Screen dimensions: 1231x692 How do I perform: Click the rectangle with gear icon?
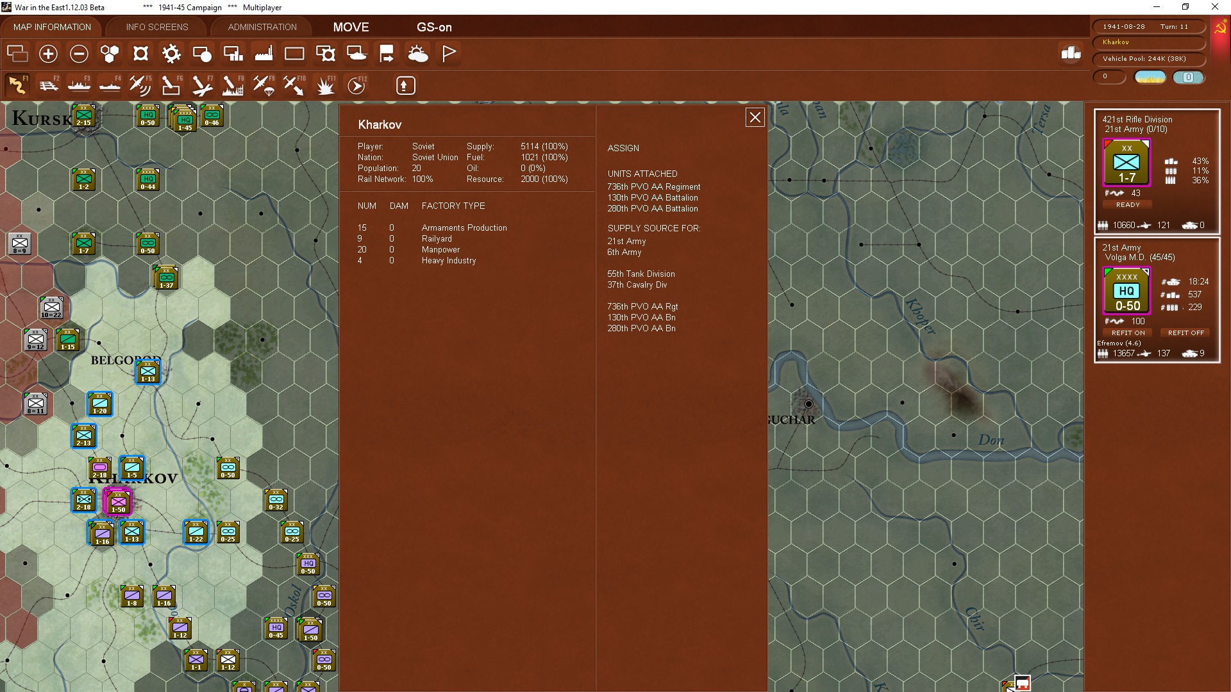coord(326,54)
